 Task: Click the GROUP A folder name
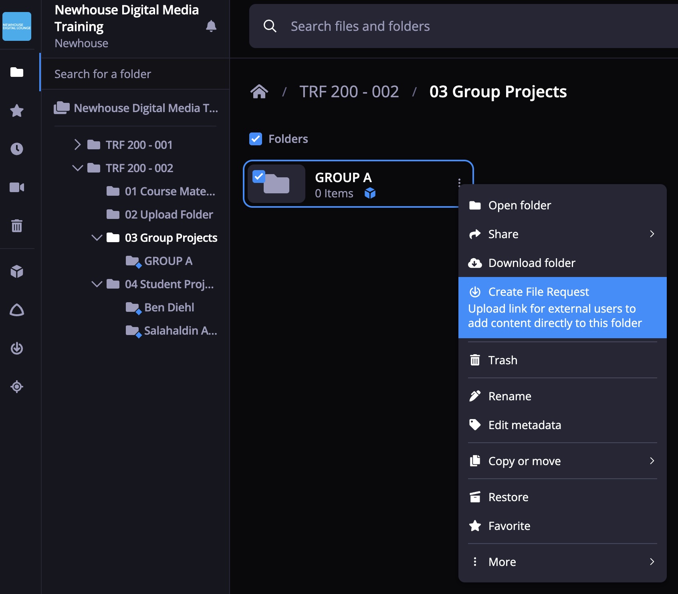pos(343,177)
